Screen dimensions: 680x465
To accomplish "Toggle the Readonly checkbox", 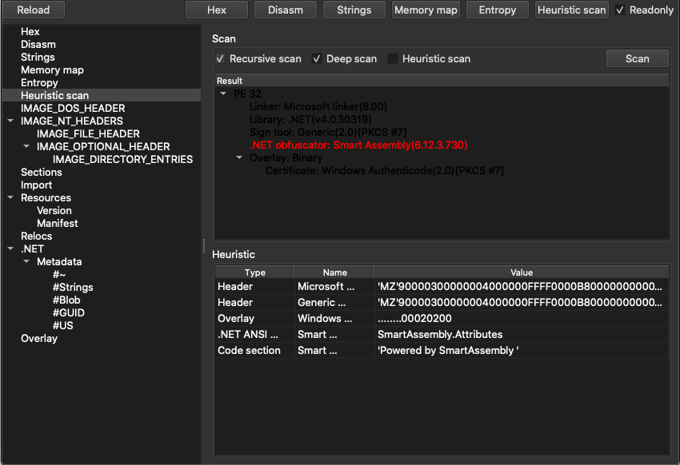I will (x=620, y=10).
